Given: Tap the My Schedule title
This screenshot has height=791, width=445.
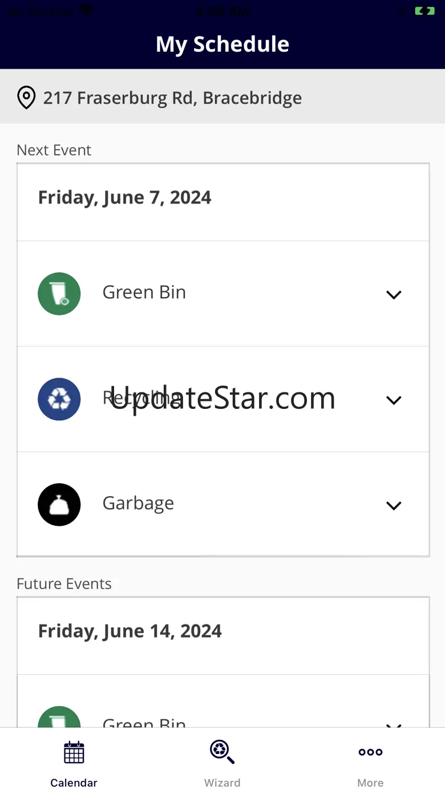Looking at the screenshot, I should (x=222, y=44).
